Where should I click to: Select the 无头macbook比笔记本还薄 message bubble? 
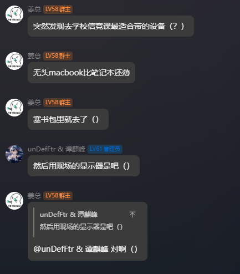coord(81,73)
